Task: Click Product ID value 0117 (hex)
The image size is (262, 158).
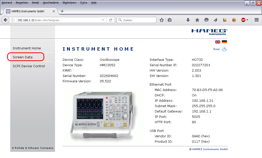Action: (x=201, y=141)
